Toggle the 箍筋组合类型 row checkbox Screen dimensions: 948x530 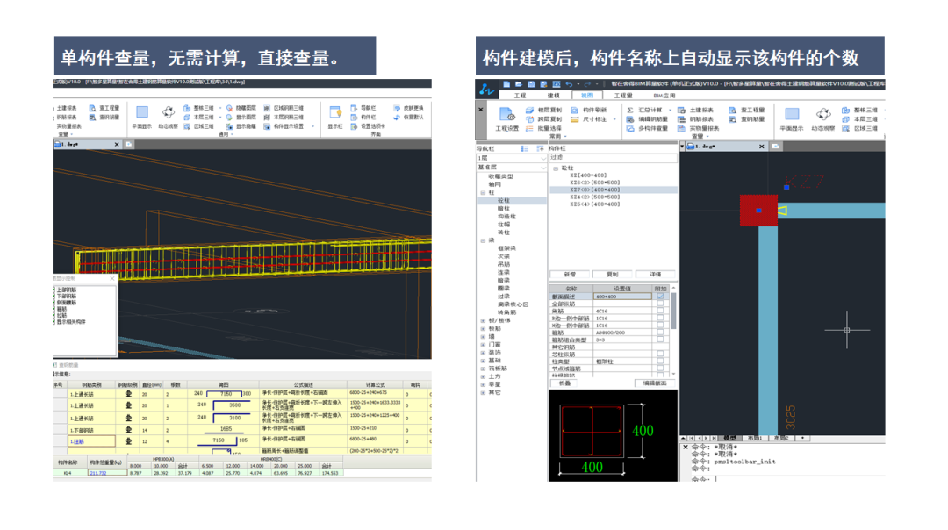click(x=660, y=340)
